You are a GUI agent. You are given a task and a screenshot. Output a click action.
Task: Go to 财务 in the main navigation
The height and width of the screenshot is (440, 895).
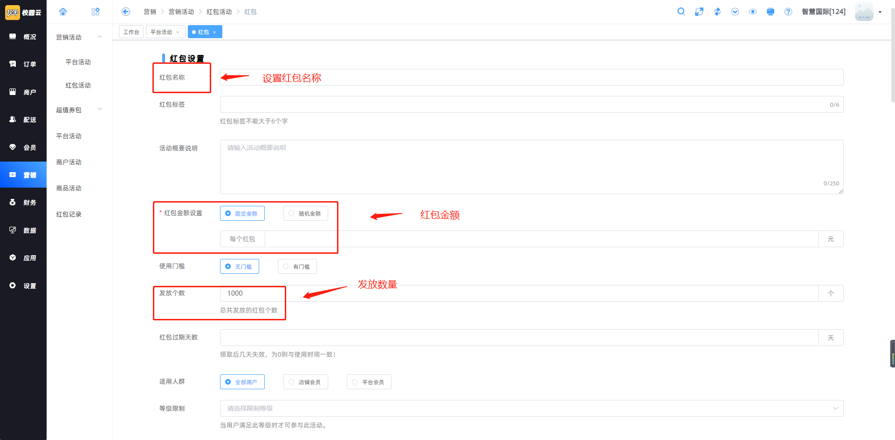pos(23,203)
